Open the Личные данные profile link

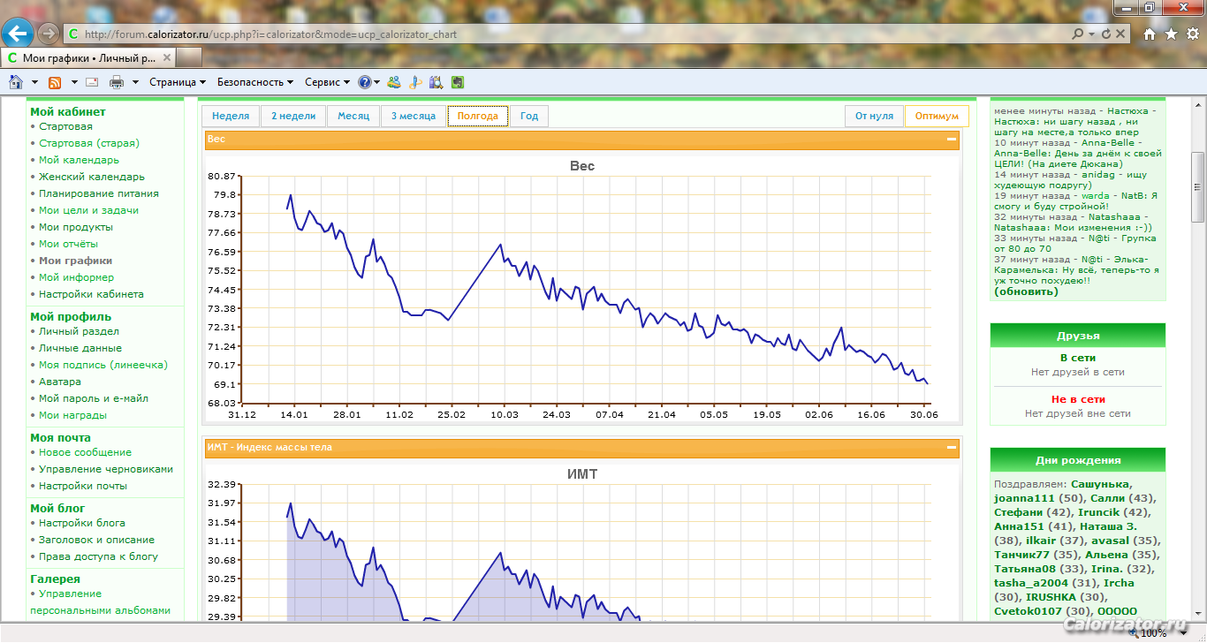pyautogui.click(x=80, y=348)
